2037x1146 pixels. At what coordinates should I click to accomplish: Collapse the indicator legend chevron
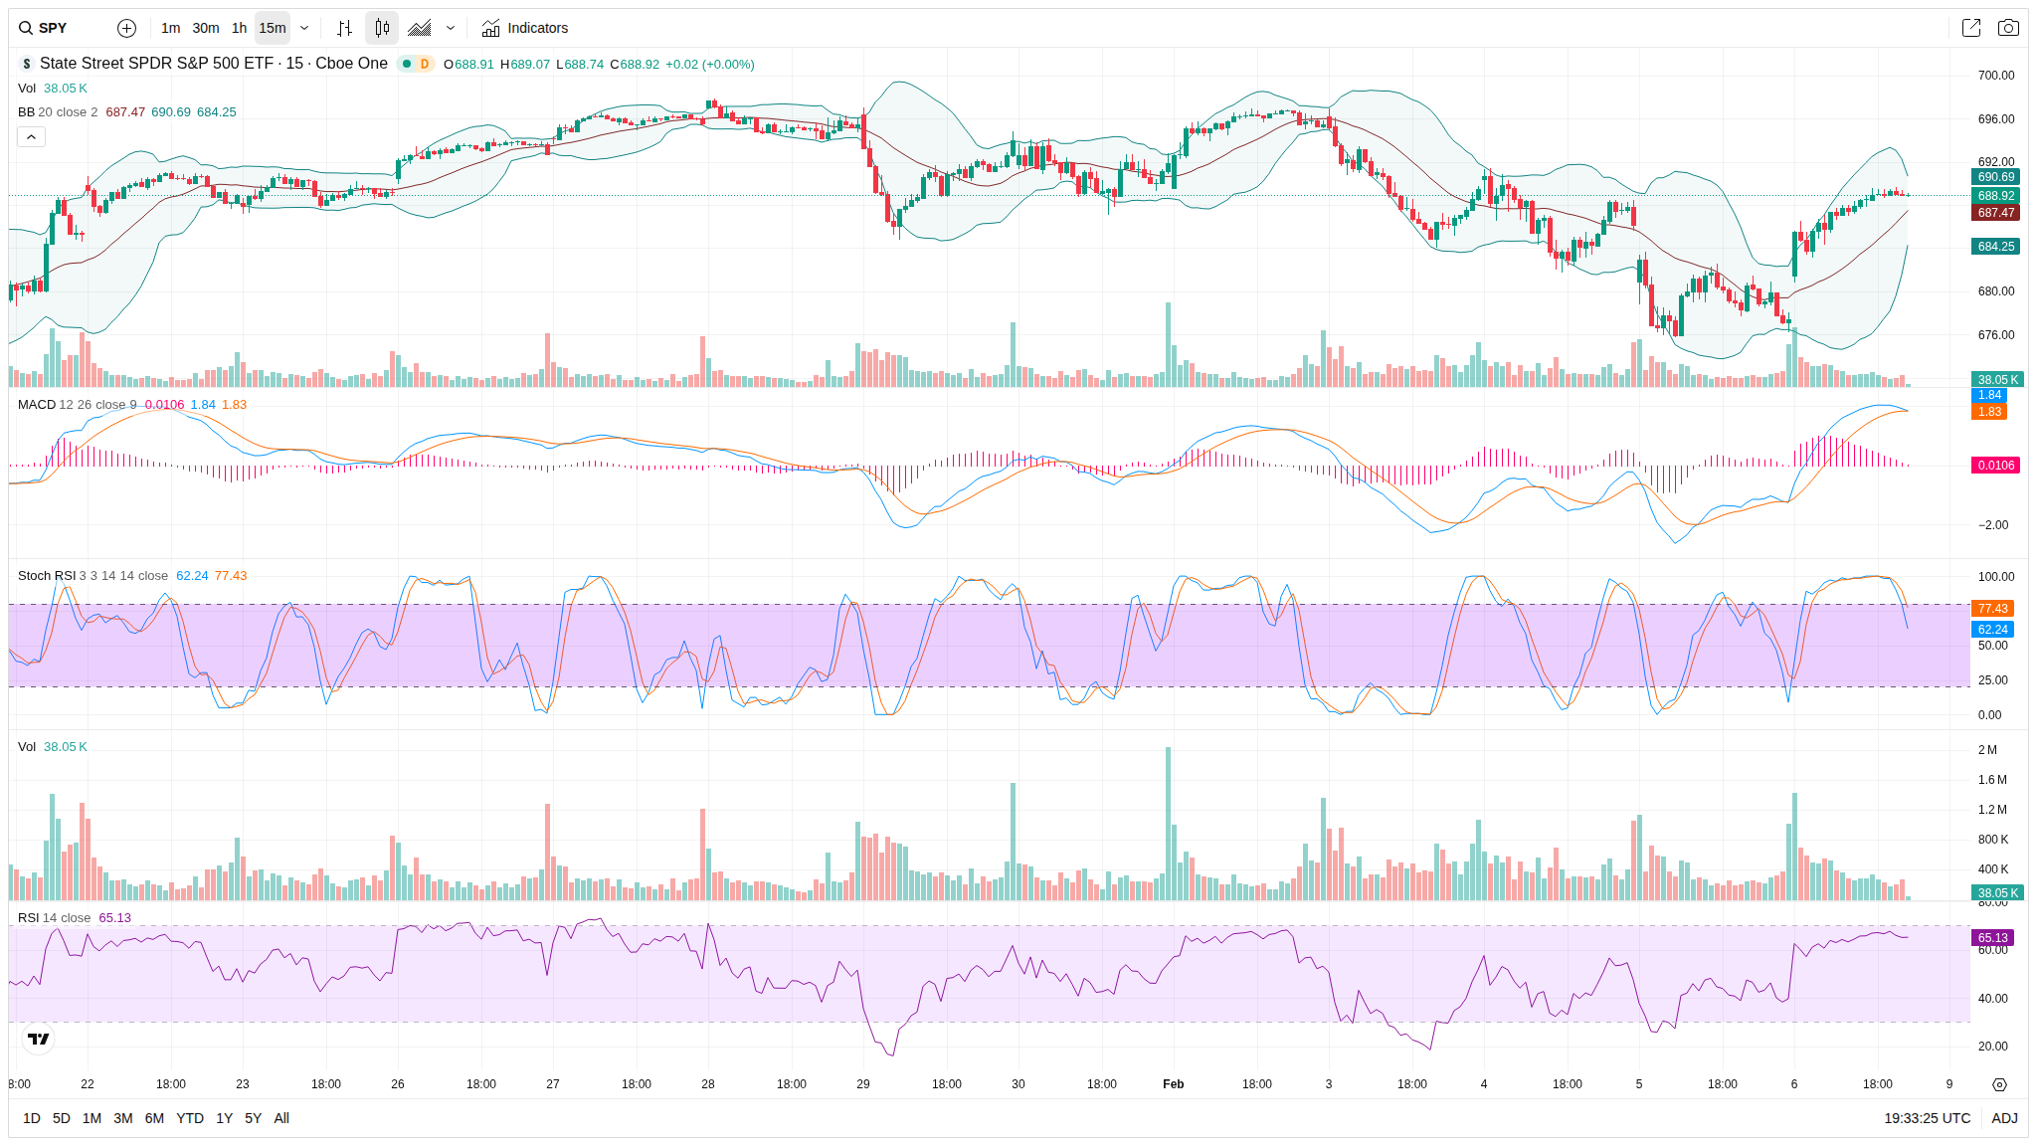pyautogui.click(x=31, y=136)
